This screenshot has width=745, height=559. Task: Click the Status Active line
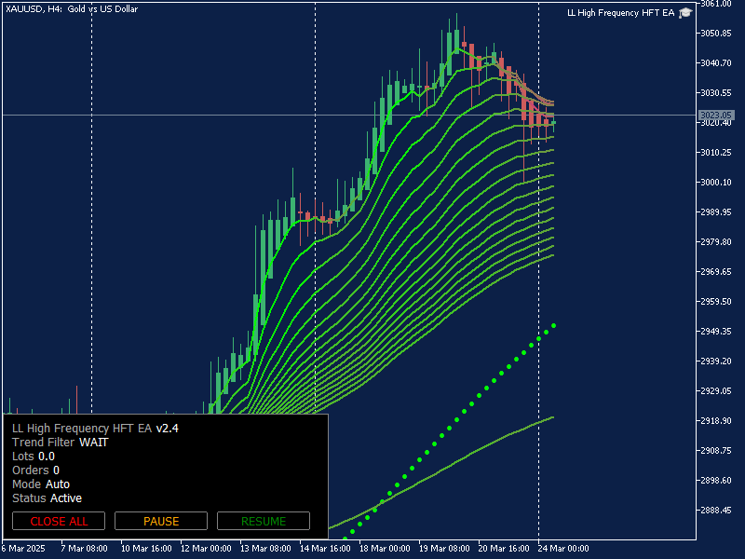[47, 498]
